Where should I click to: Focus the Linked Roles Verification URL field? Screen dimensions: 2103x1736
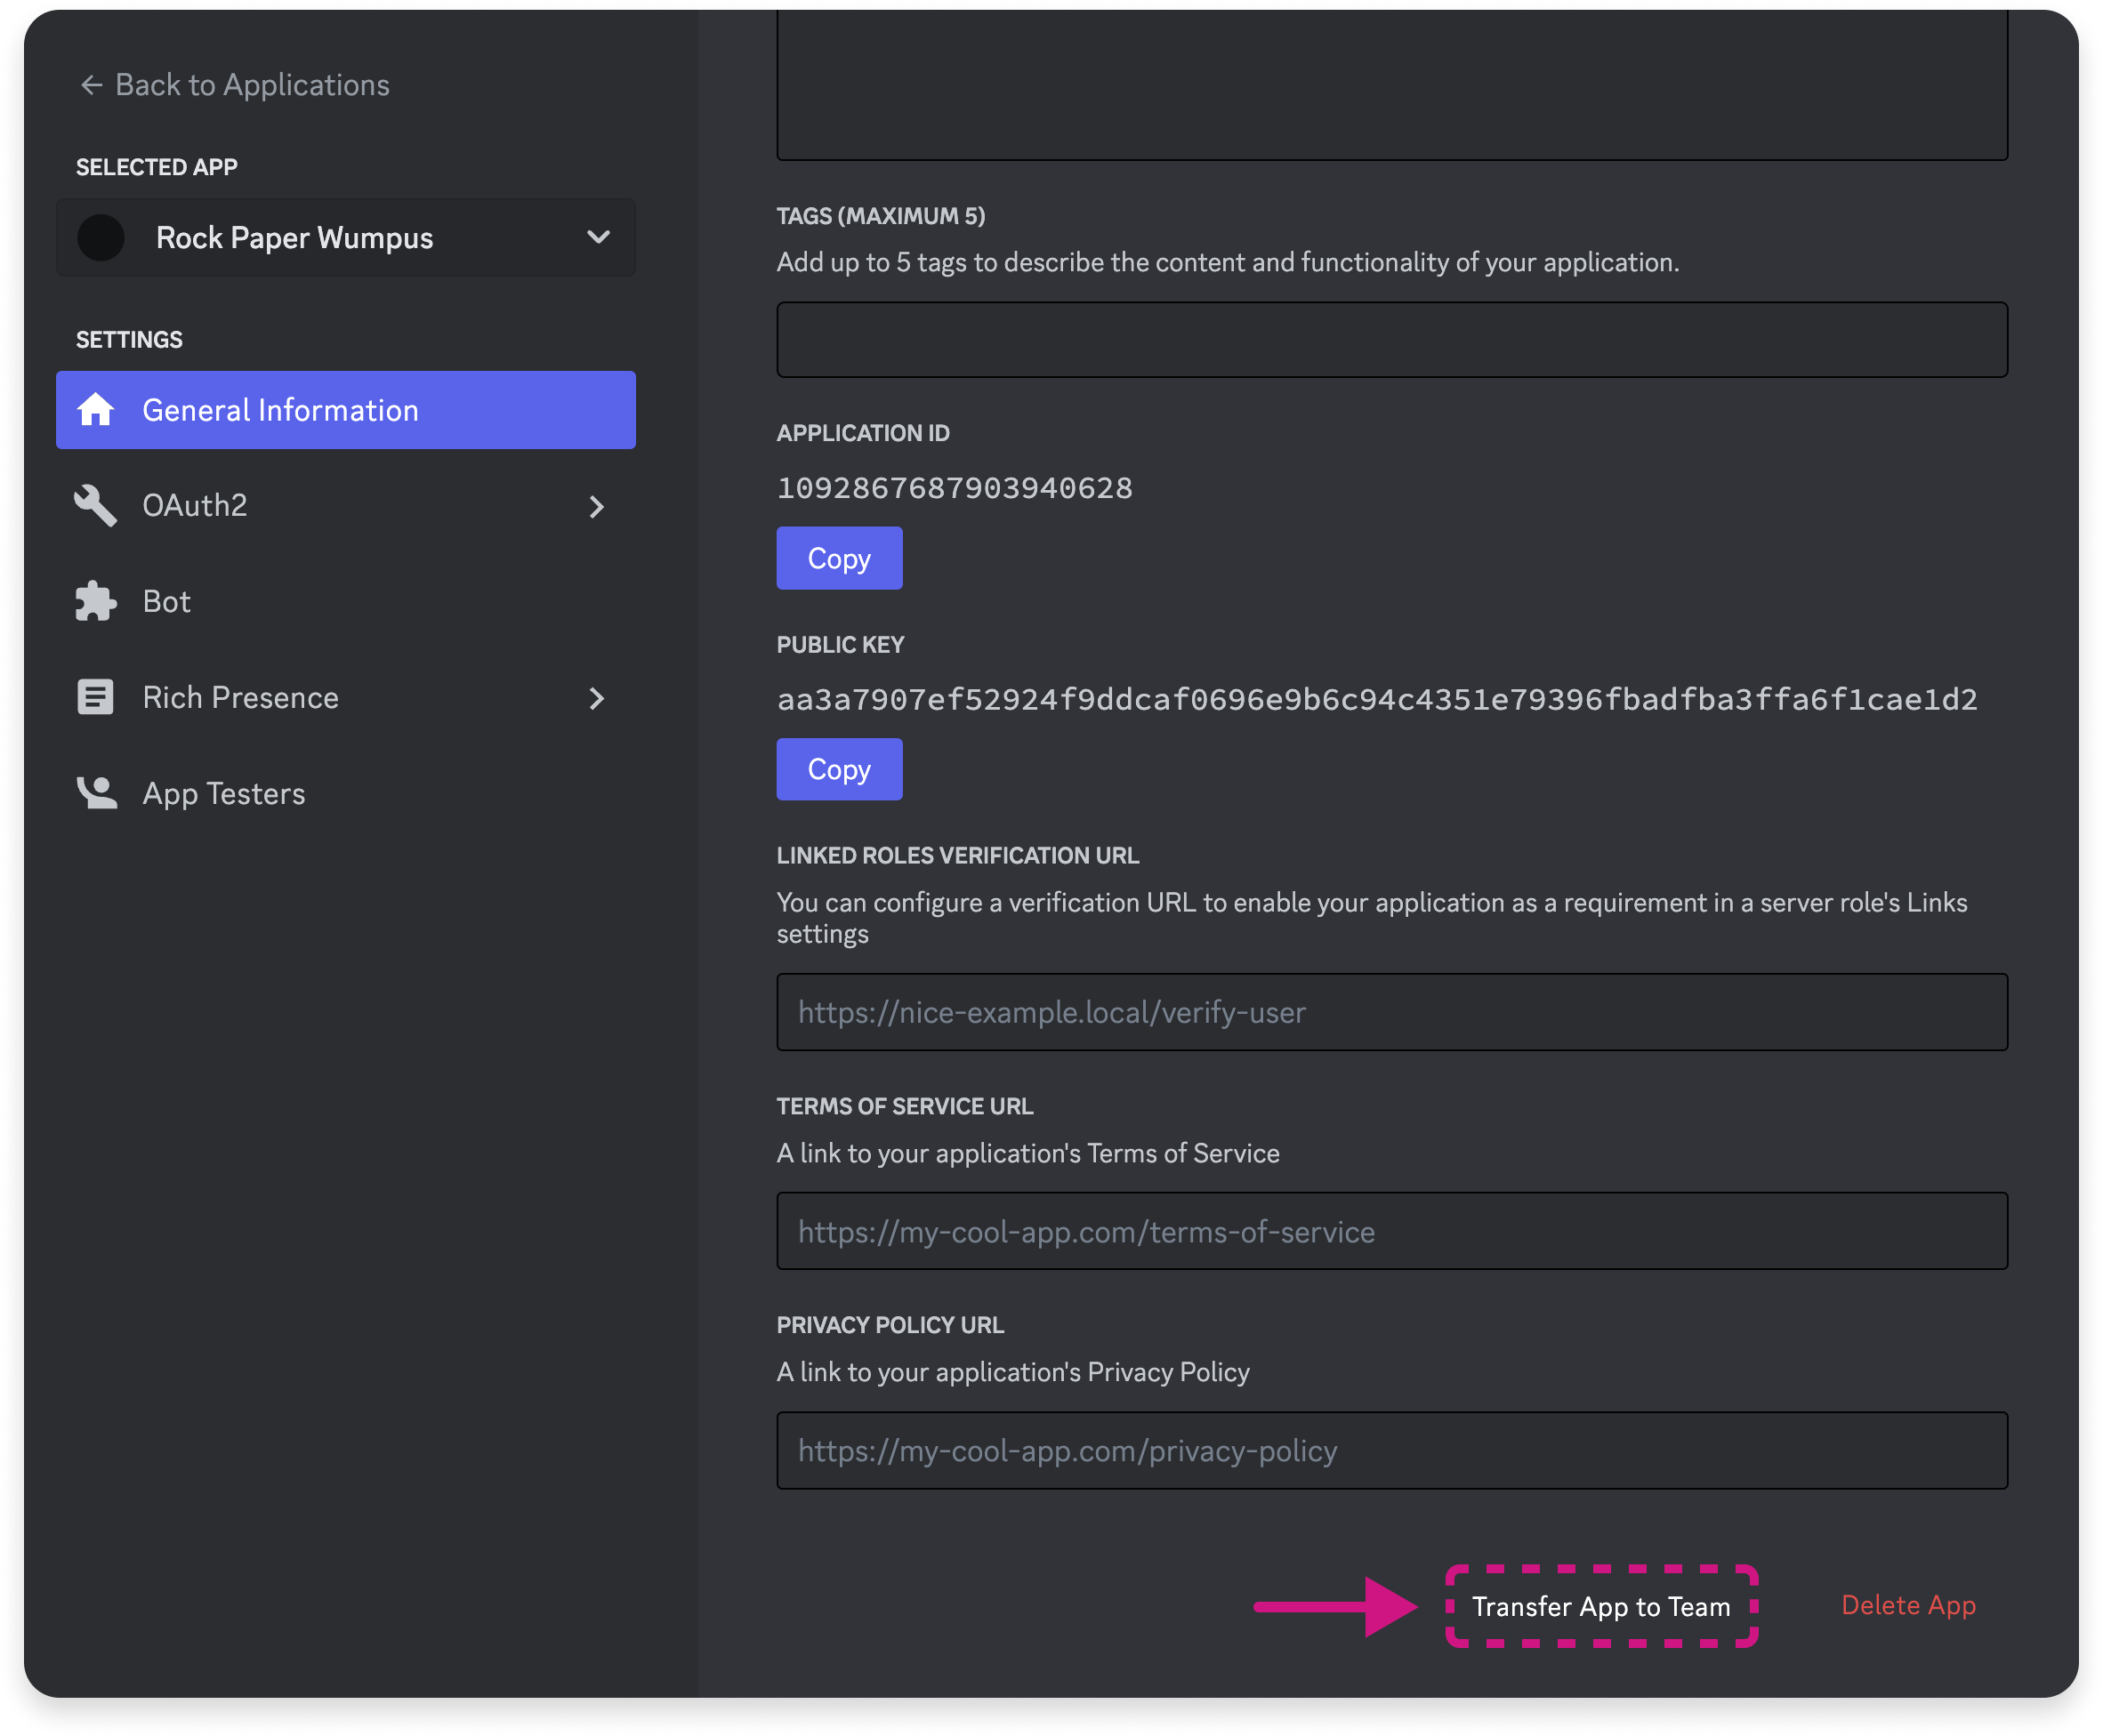click(x=1392, y=1012)
